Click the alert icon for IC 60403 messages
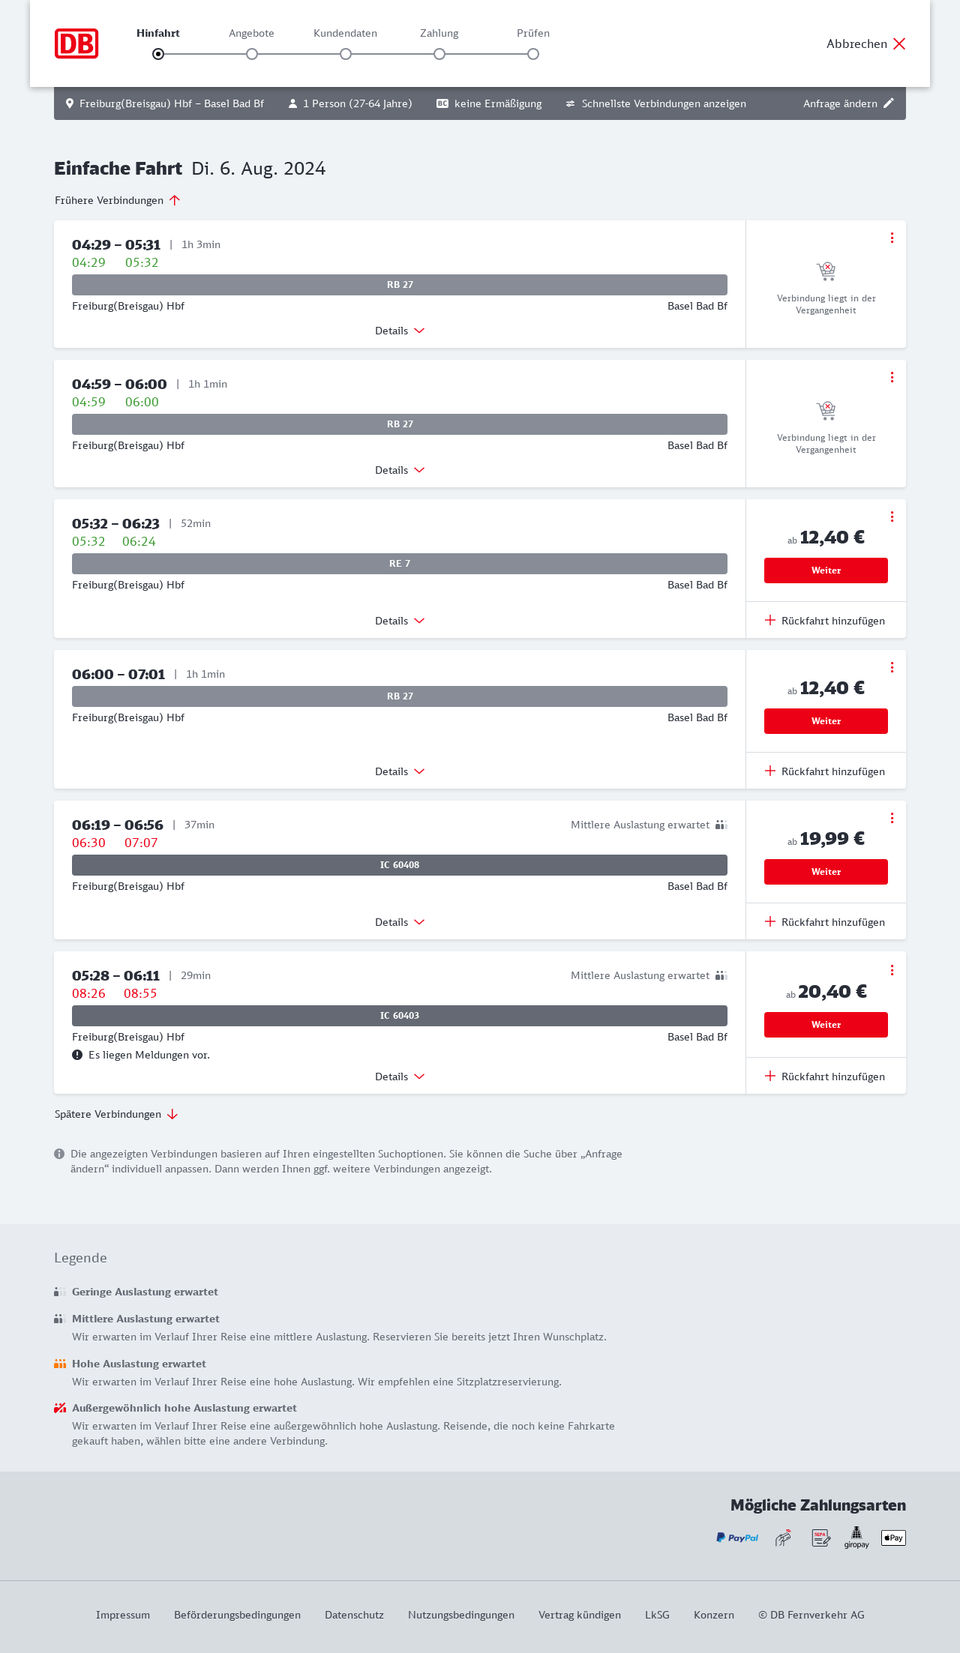 click(77, 1055)
